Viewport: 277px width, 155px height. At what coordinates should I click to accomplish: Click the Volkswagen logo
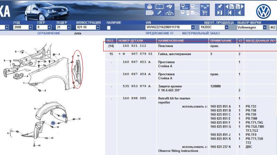[263, 11]
